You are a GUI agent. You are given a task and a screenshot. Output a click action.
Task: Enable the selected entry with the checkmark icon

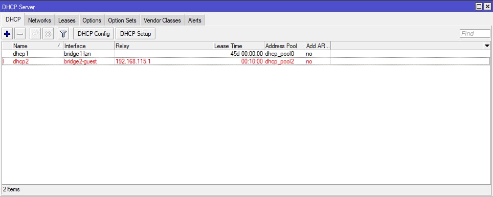tap(35, 34)
